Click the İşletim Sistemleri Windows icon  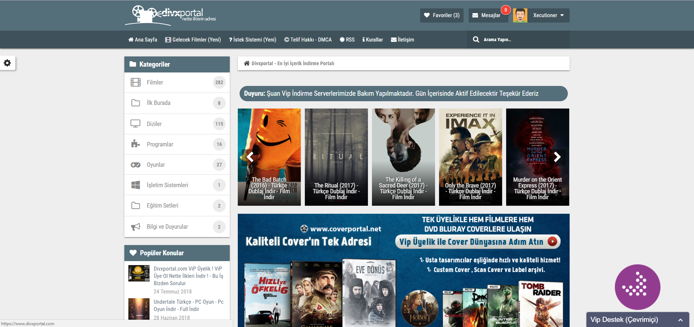(136, 185)
